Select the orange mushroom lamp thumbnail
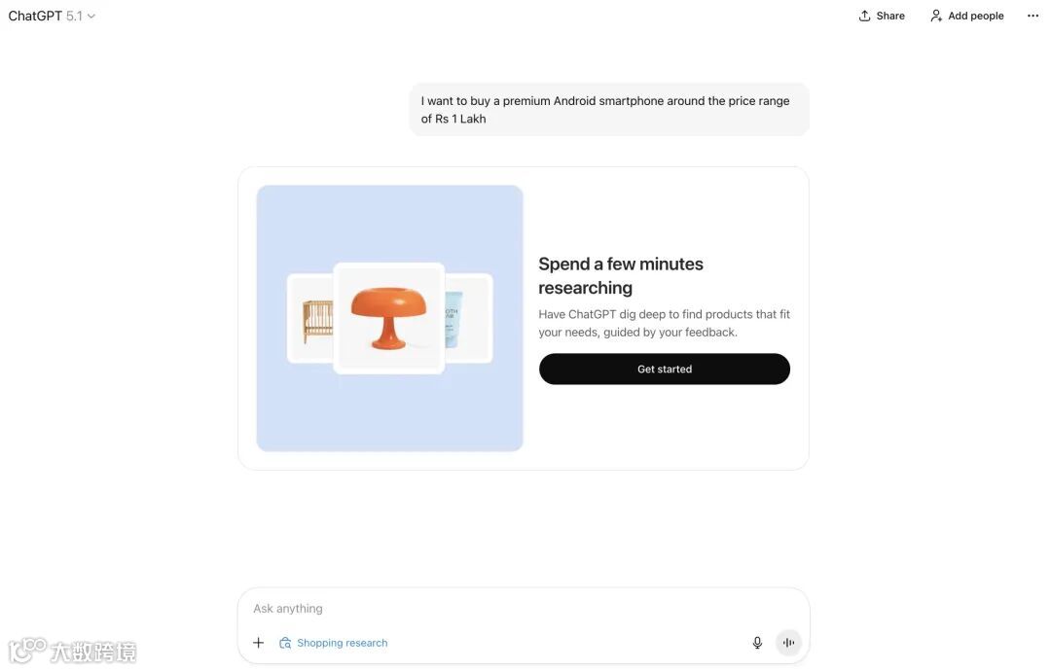Screen dimensions: 1051x671 click(x=388, y=318)
